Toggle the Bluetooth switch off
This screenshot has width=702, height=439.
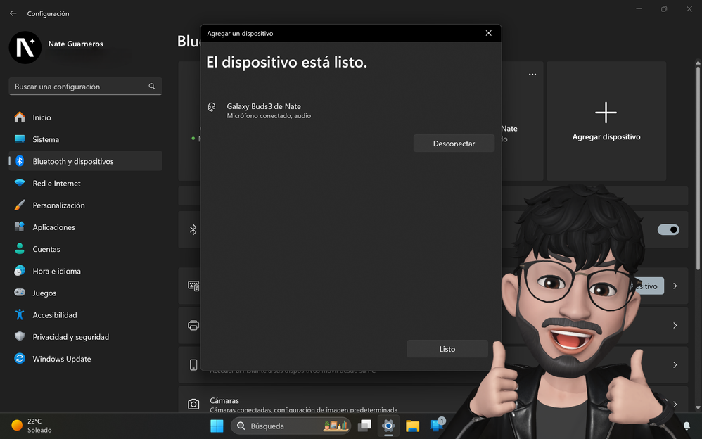point(668,230)
